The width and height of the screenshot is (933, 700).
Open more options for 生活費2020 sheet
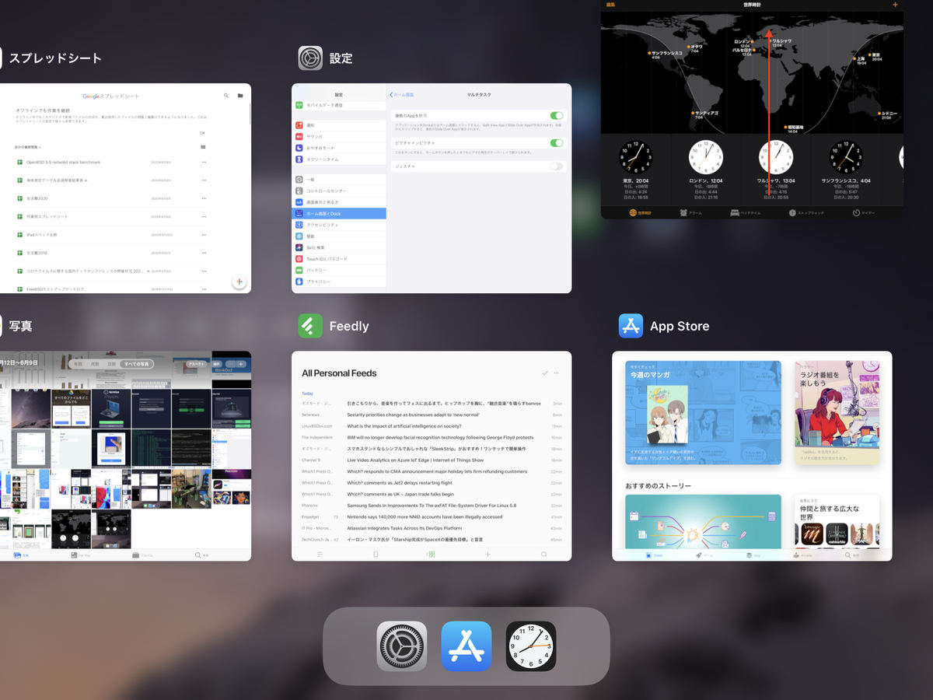[x=204, y=198]
